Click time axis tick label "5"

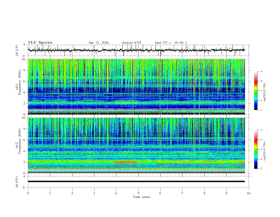coord(138,193)
